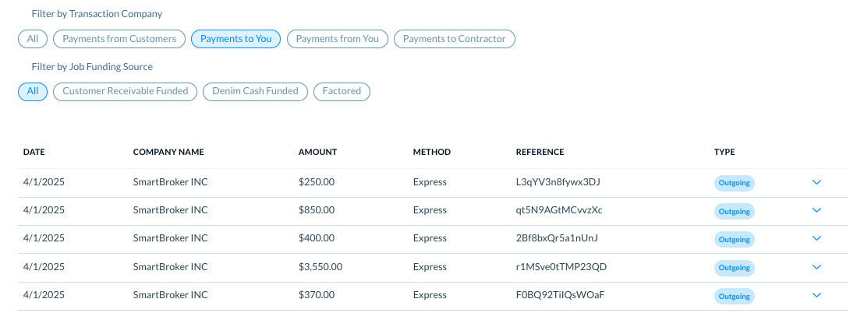Choose Denim Cash Funded filter
The width and height of the screenshot is (857, 313).
[x=255, y=91]
